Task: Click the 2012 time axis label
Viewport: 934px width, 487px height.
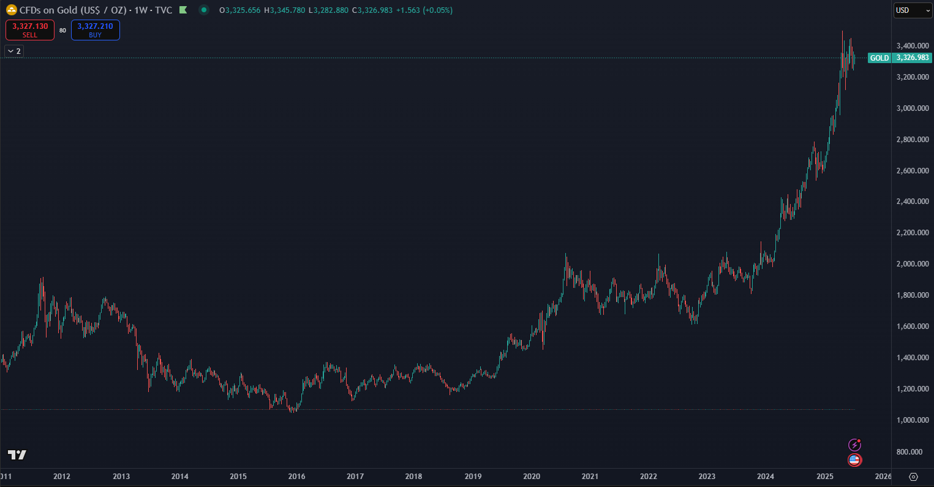Action: click(62, 477)
